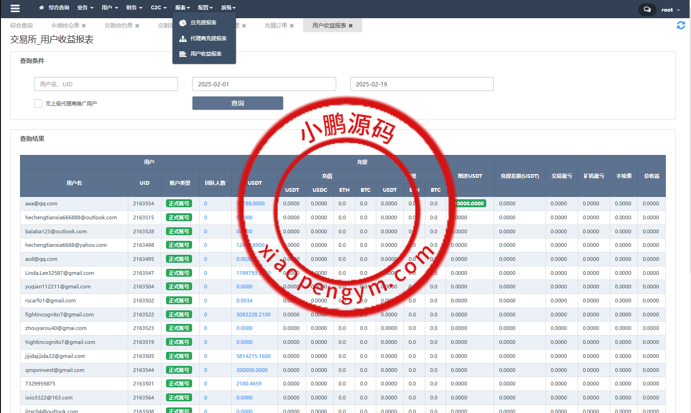Select 用户收益报表 from the reports menu

tap(206, 54)
